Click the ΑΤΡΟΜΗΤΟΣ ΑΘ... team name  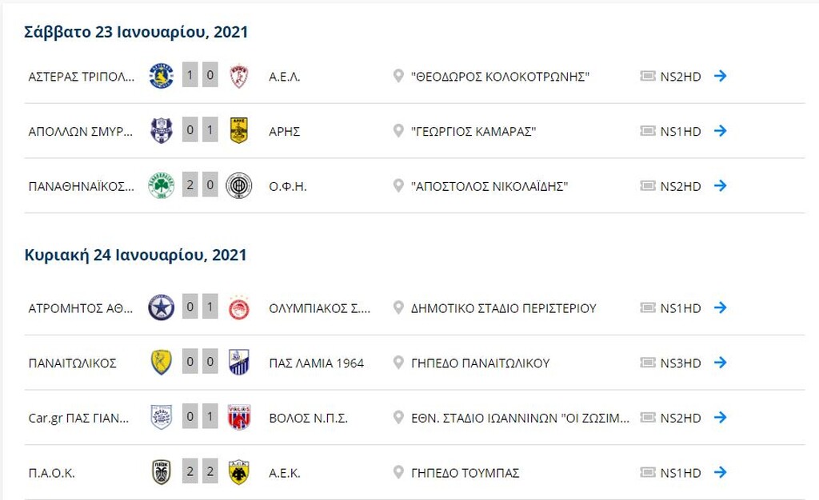81,308
